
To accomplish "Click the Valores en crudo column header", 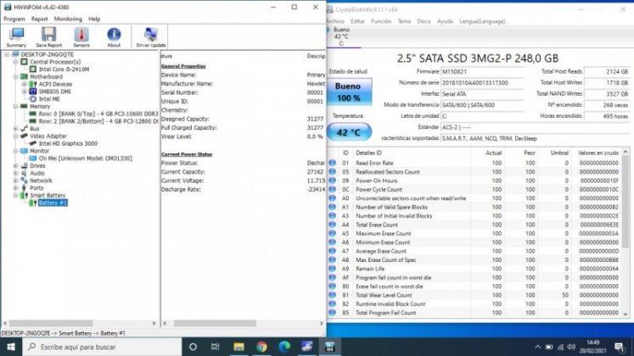I will (x=598, y=153).
